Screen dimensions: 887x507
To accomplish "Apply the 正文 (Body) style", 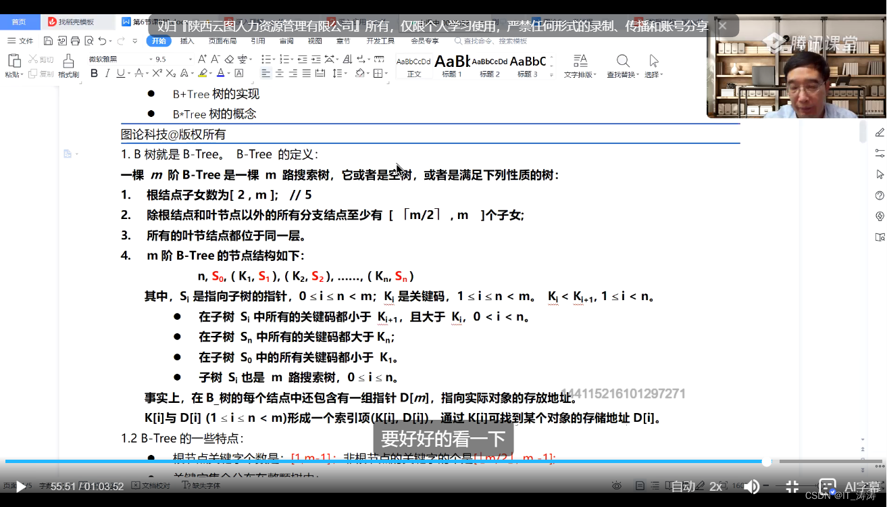I will pyautogui.click(x=413, y=66).
